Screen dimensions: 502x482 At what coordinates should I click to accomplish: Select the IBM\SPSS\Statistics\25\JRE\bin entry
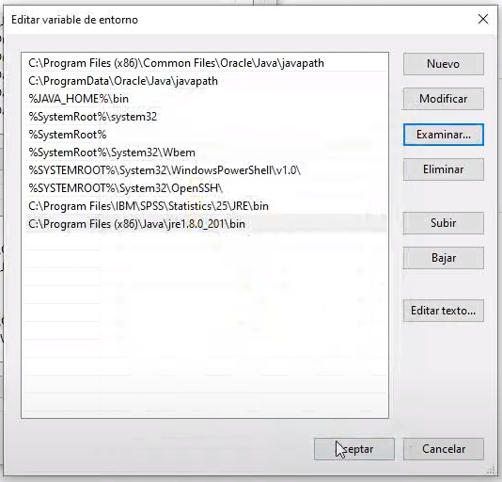pos(206,206)
